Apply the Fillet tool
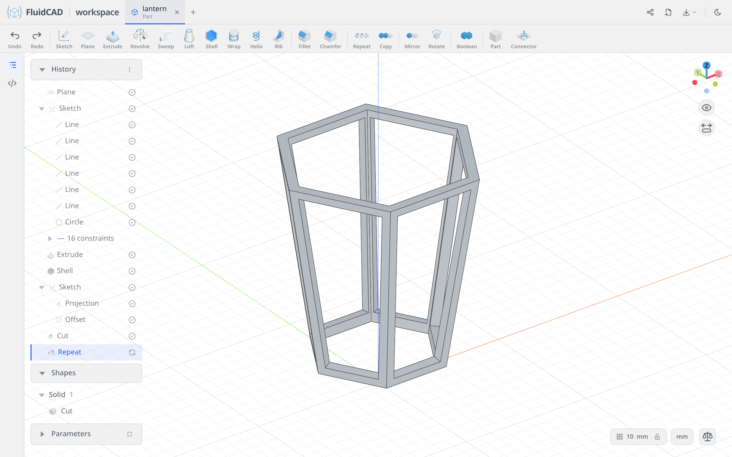Screen dimensions: 732x457 pos(304,39)
